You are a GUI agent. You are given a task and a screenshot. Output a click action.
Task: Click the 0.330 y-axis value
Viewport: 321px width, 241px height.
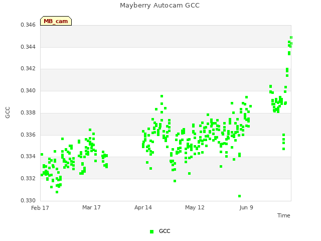click(28, 200)
